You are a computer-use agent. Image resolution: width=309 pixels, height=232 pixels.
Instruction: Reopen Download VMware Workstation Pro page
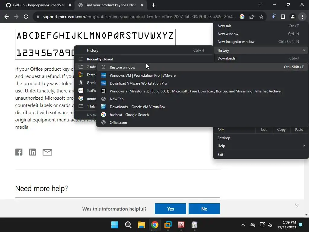click(202, 83)
